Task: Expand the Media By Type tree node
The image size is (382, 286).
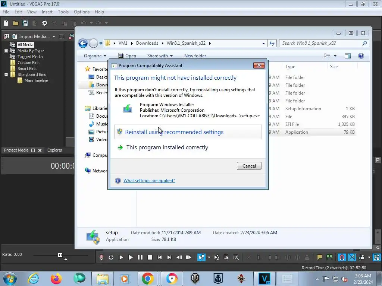Action: (x=6, y=51)
